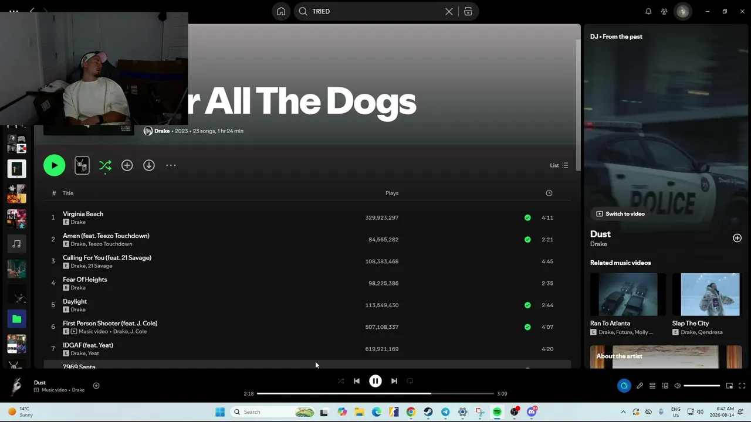The width and height of the screenshot is (751, 422).
Task: Toggle album shuffle on the action row
Action: (105, 165)
